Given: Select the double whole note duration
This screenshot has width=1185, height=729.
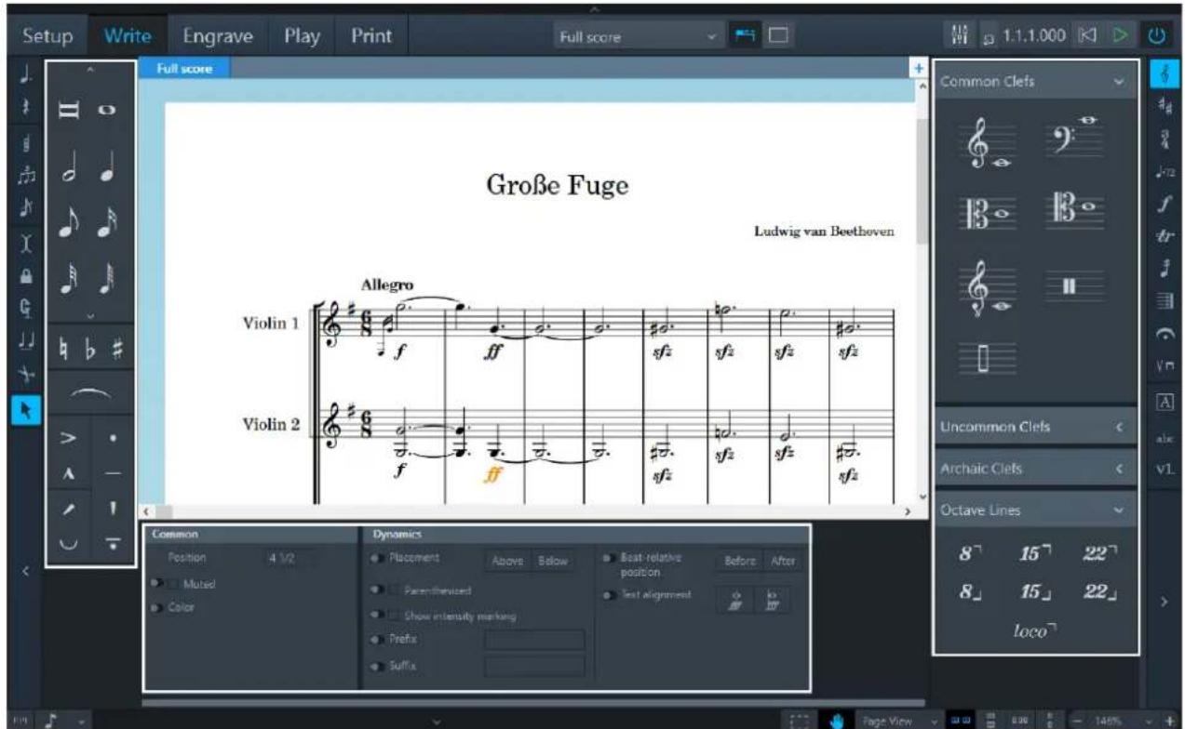Looking at the screenshot, I should click(x=69, y=110).
